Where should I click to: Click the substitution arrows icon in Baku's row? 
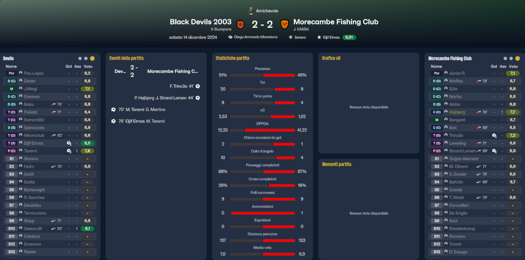click(x=53, y=104)
